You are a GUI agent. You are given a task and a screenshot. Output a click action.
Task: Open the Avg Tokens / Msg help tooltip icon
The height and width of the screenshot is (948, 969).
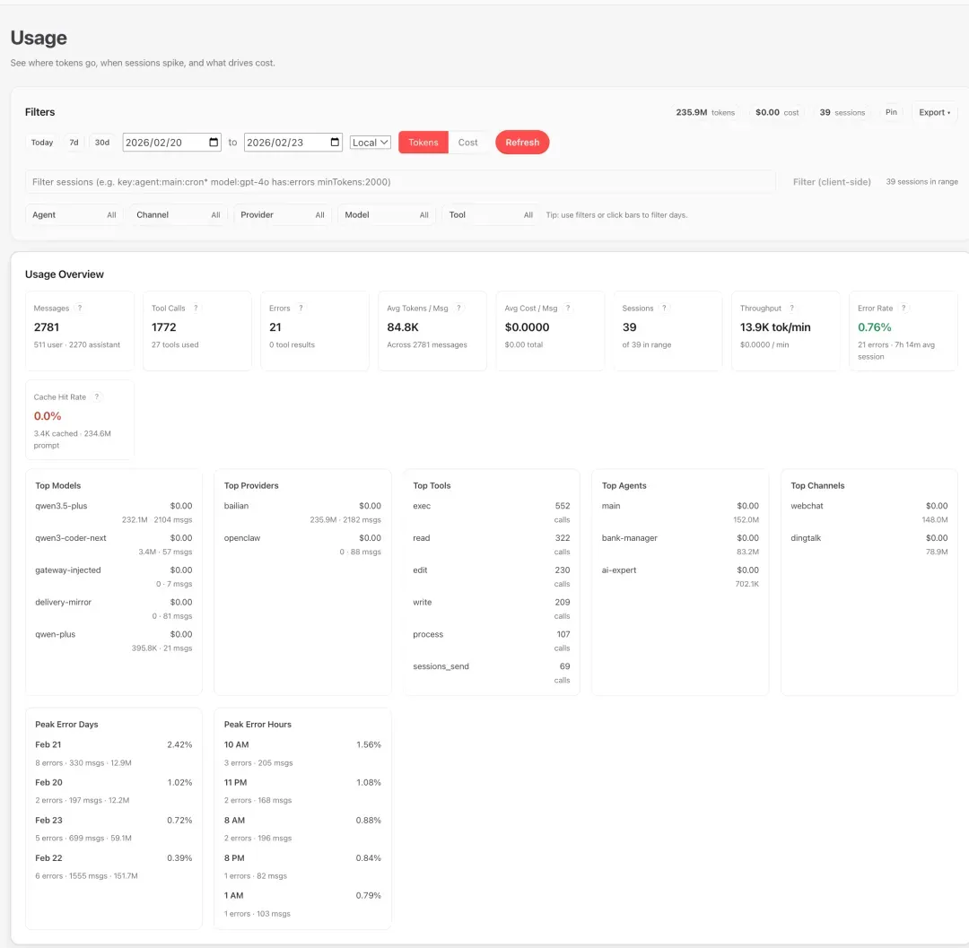(458, 308)
